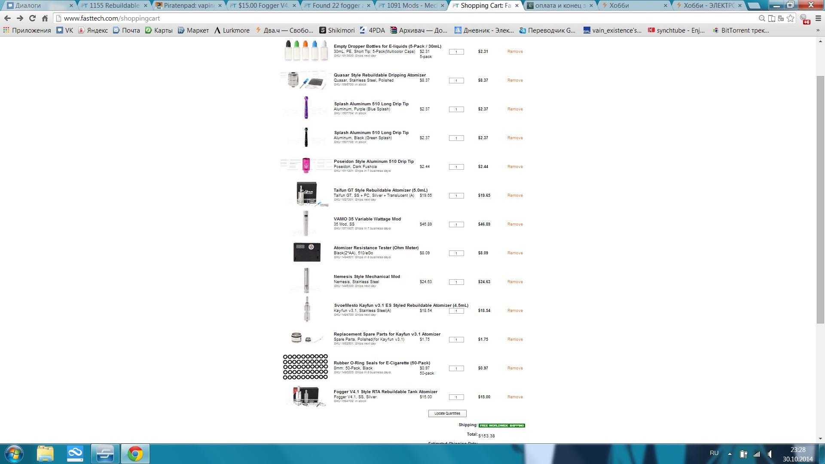Open Poseidon Style Aluminum 510 Drip Tip link
The width and height of the screenshot is (825, 464).
pos(374,162)
